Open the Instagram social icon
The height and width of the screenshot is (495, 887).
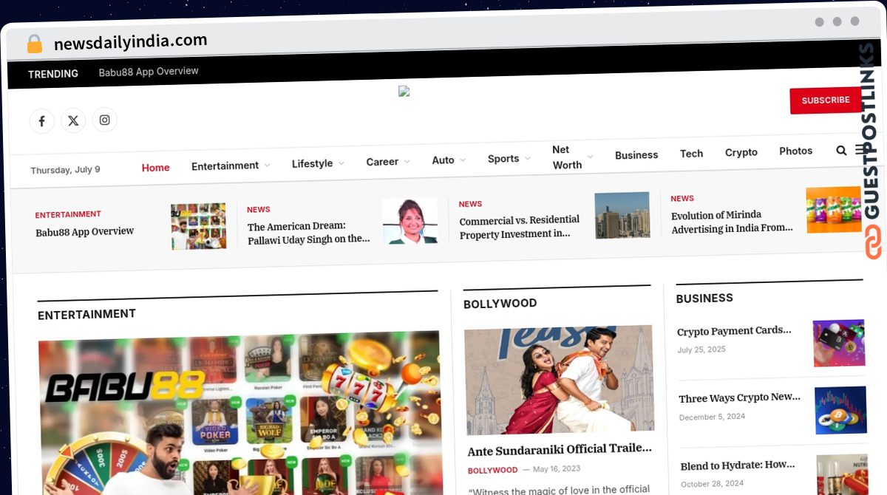click(x=105, y=120)
